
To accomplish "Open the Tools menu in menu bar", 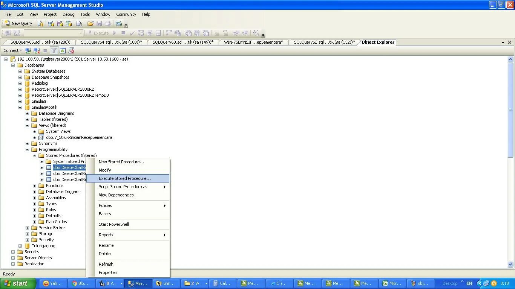I will [x=85, y=14].
